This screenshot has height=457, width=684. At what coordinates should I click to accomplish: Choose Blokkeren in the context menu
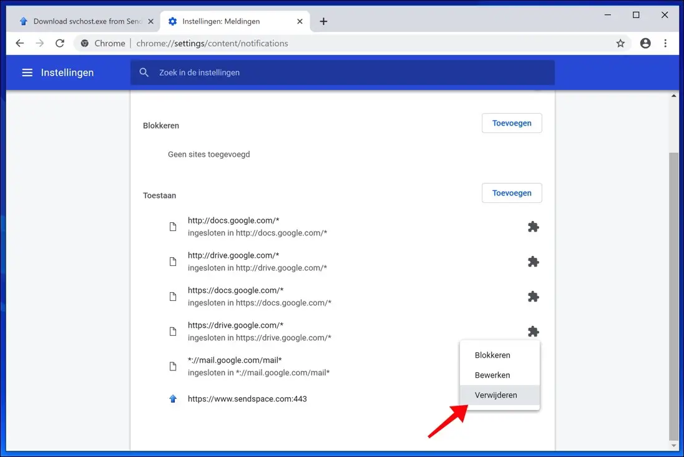click(x=499, y=355)
